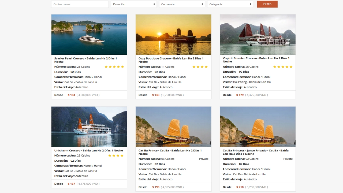Open the Cozy Boutique sunset photo
The image size is (343, 193).
[173, 35]
